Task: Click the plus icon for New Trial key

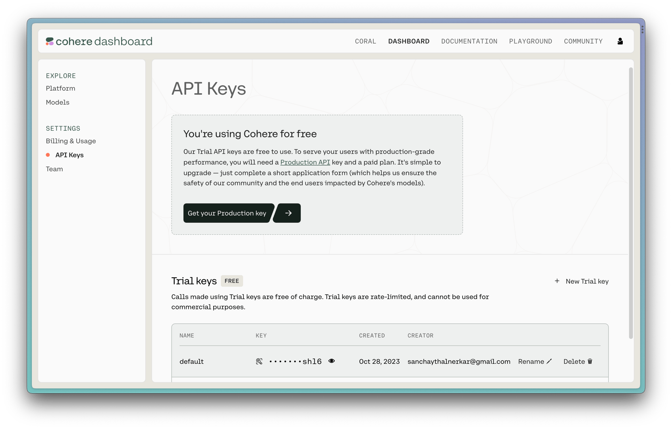Action: click(x=557, y=281)
